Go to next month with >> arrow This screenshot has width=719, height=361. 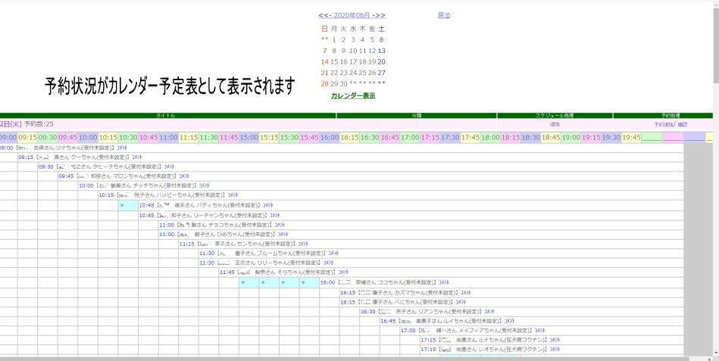pyautogui.click(x=380, y=15)
